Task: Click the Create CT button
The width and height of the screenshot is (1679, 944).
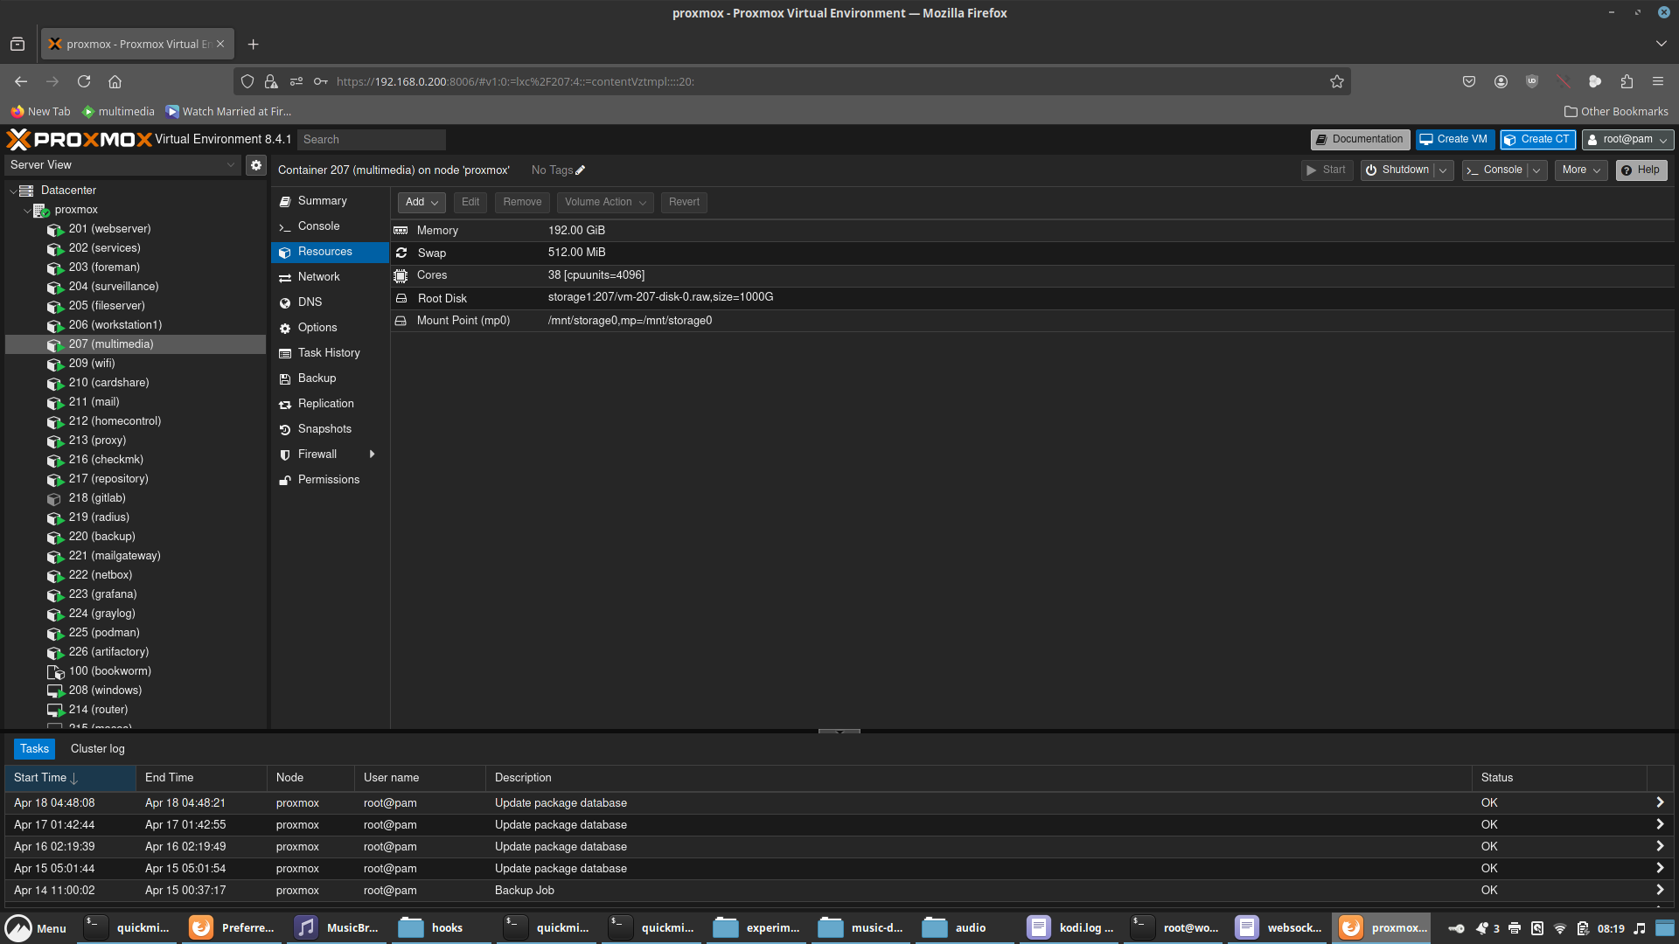Action: pyautogui.click(x=1537, y=140)
